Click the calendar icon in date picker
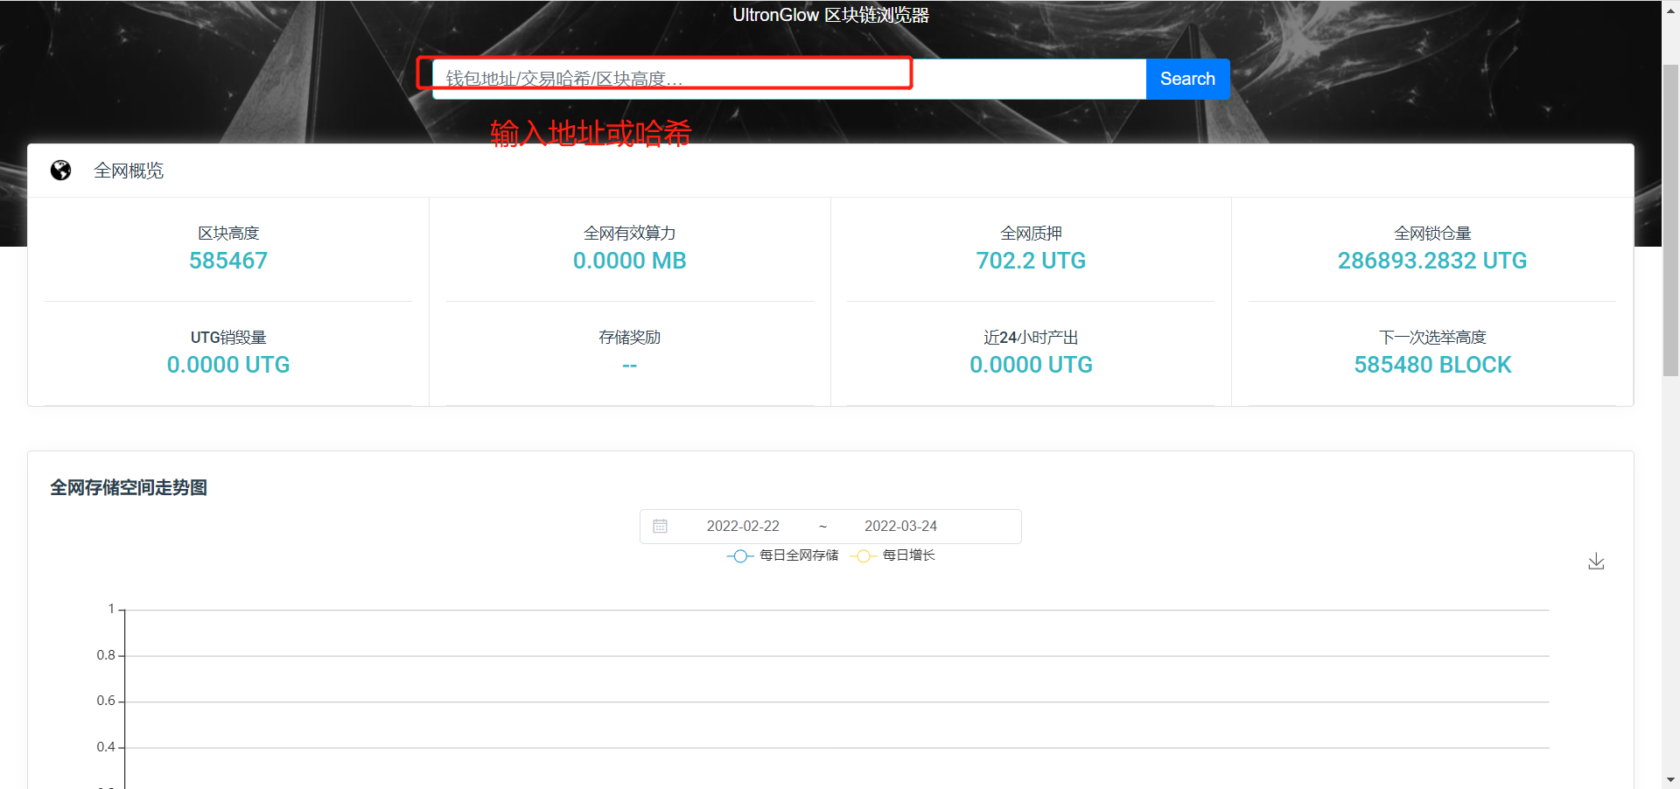 [661, 526]
